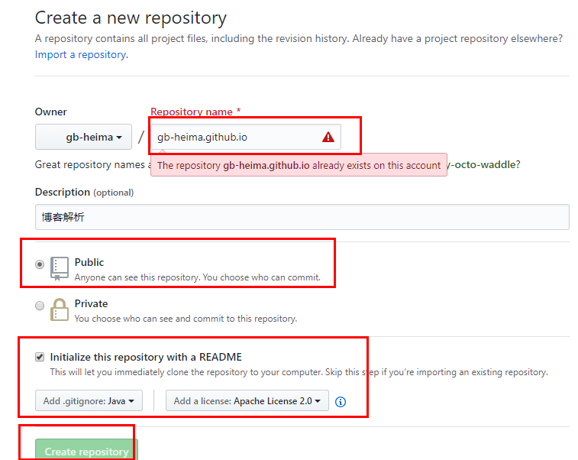
Task: Click the license info icon
Action: coord(341,402)
